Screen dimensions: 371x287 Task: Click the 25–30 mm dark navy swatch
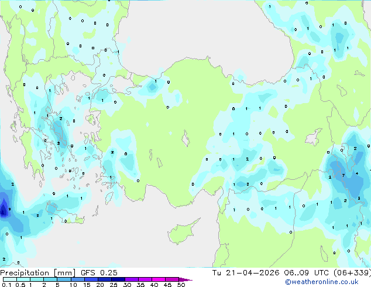pyautogui.click(x=118, y=279)
